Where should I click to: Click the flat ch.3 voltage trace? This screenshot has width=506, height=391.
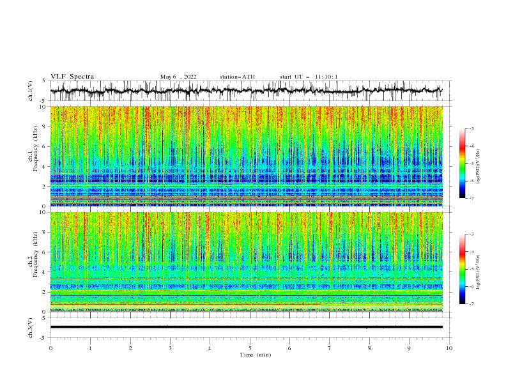247,327
